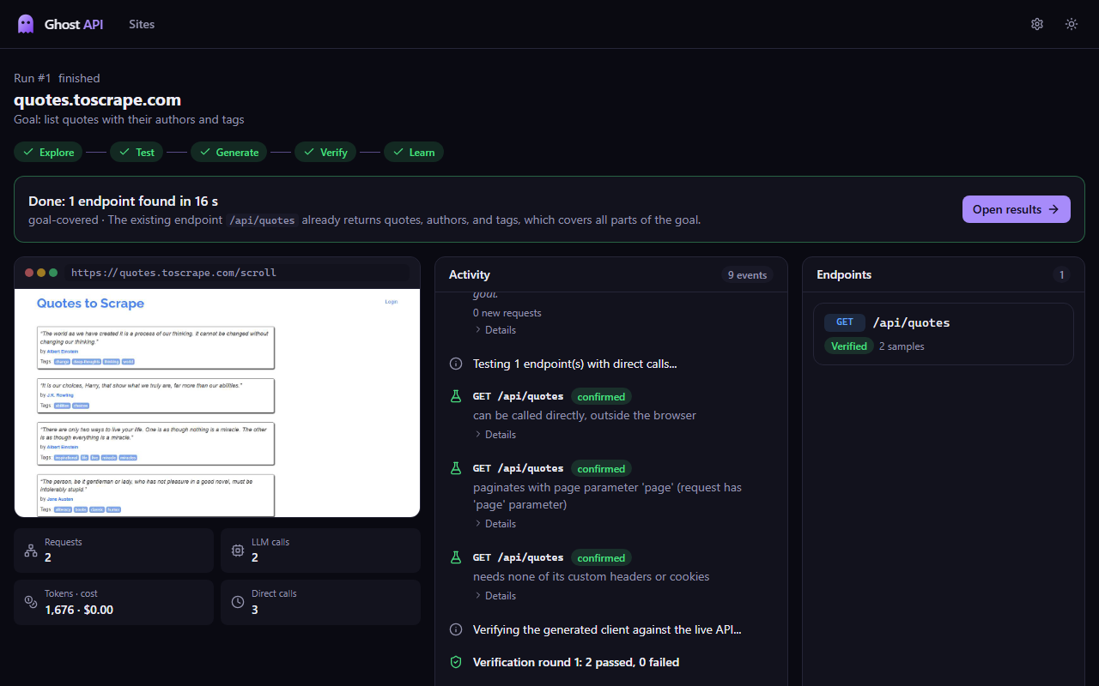1099x686 pixels.
Task: Open the Sites navigation item
Action: 142,24
